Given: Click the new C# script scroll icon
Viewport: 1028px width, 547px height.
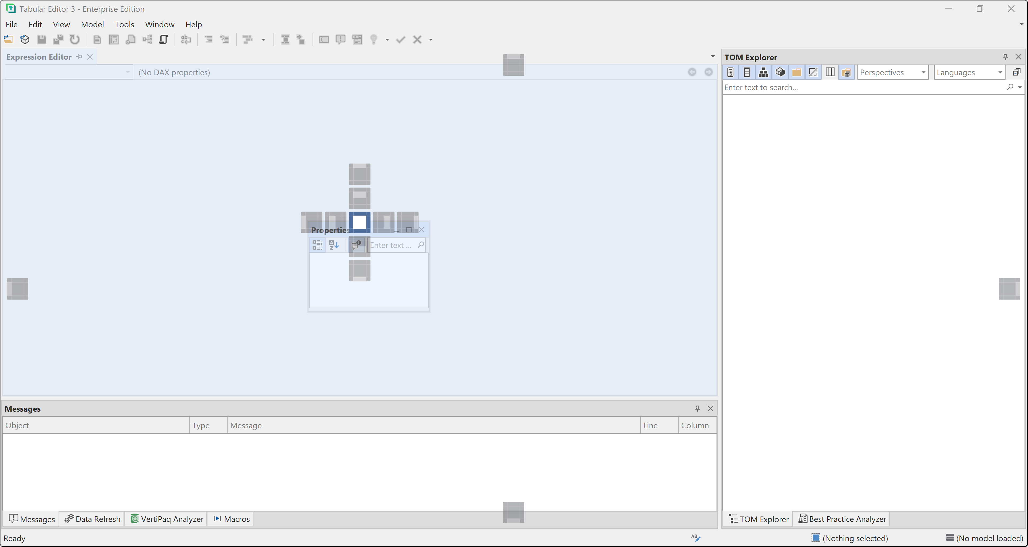Looking at the screenshot, I should [164, 40].
